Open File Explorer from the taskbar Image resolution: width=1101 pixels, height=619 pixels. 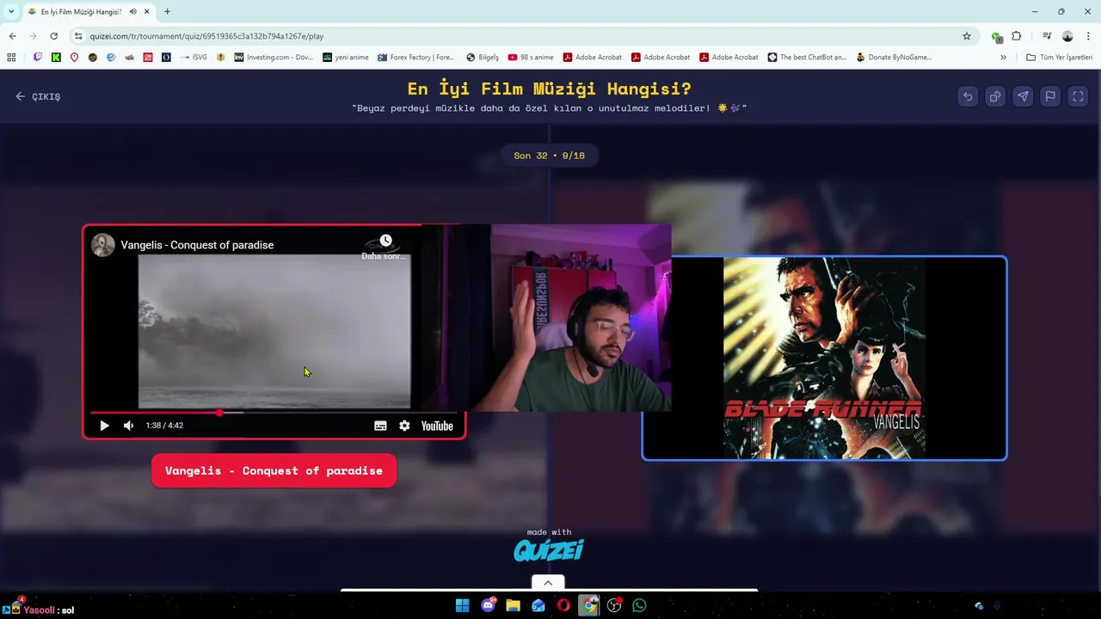tap(514, 605)
